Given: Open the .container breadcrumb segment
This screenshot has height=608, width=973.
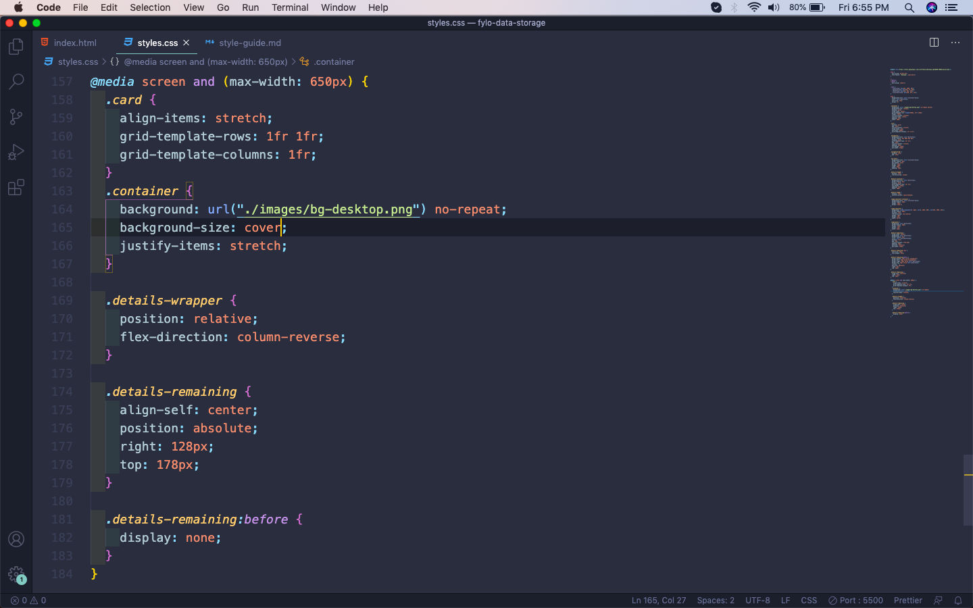Looking at the screenshot, I should coord(334,61).
